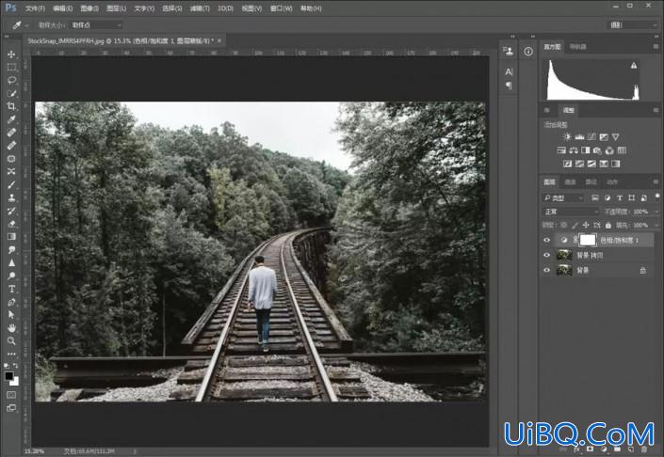The height and width of the screenshot is (457, 664).
Task: Select the History Brush tool
Action: point(11,211)
